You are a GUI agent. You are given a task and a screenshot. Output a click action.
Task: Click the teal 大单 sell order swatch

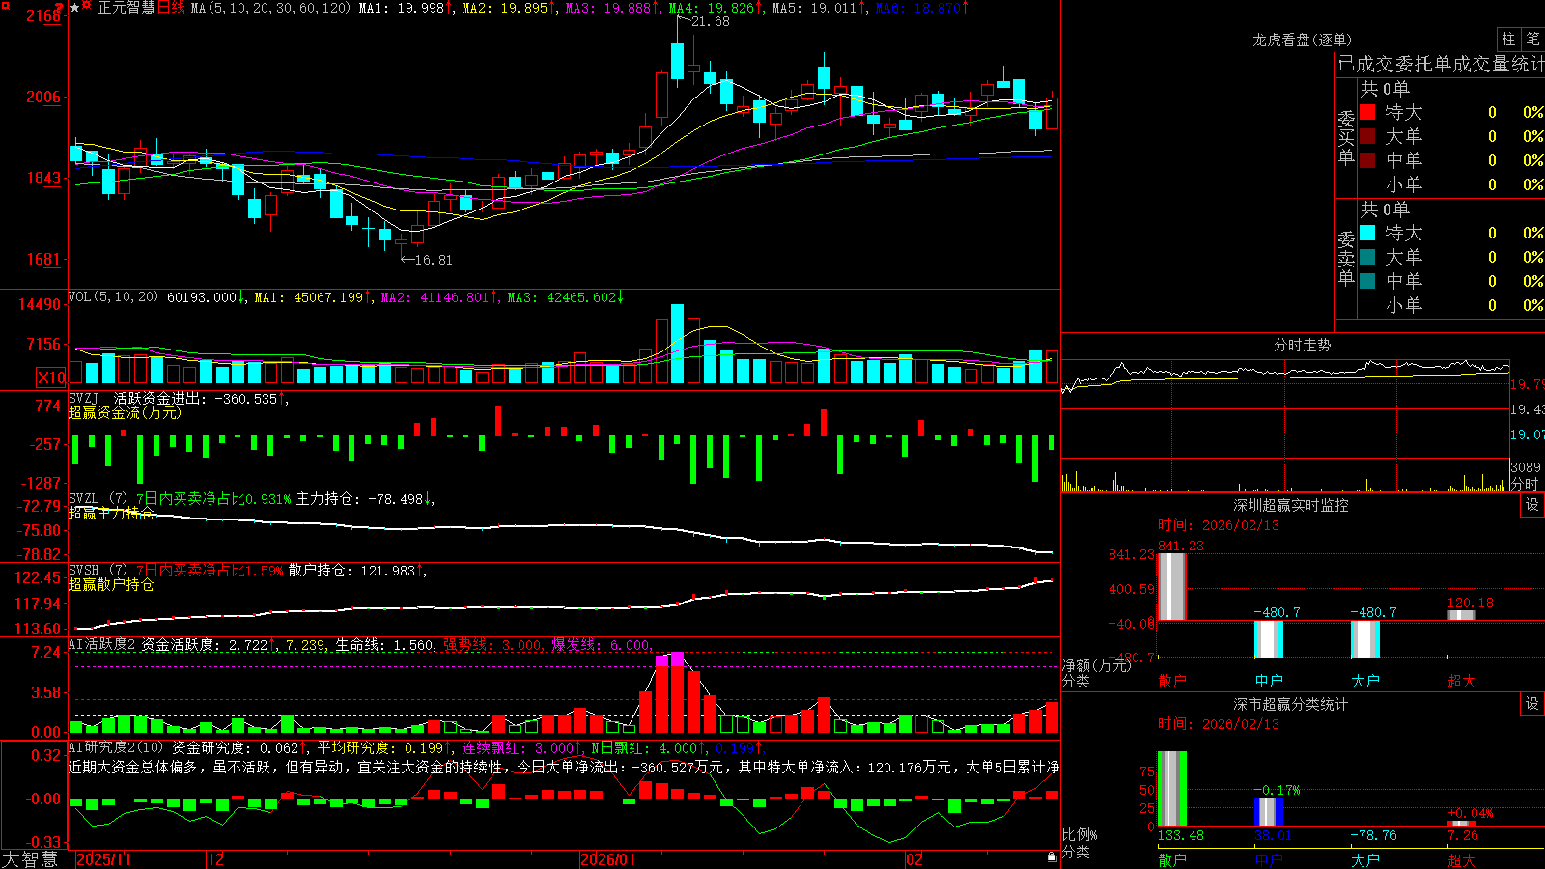point(1367,257)
